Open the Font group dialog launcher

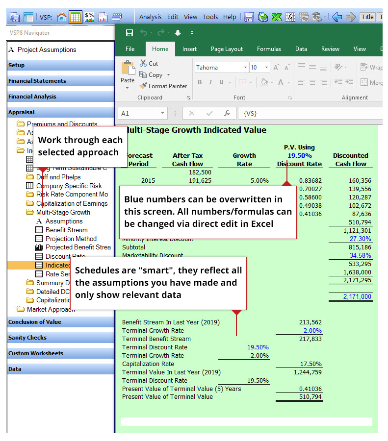(x=290, y=98)
